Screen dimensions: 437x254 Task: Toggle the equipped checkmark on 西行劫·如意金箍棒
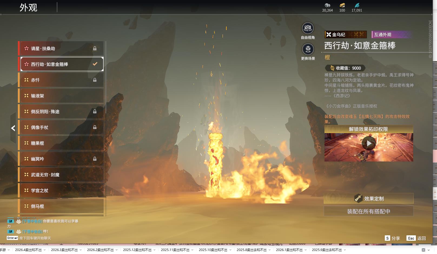[95, 64]
